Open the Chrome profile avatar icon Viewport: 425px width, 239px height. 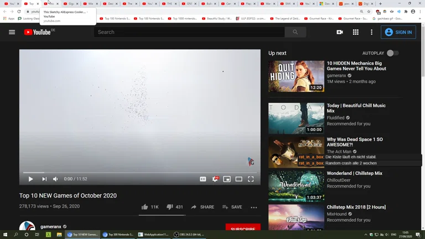tap(413, 12)
